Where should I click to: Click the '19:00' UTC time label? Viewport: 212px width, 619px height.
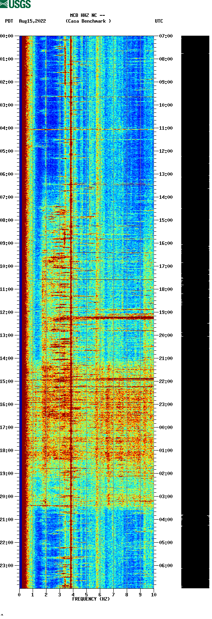tap(166, 312)
